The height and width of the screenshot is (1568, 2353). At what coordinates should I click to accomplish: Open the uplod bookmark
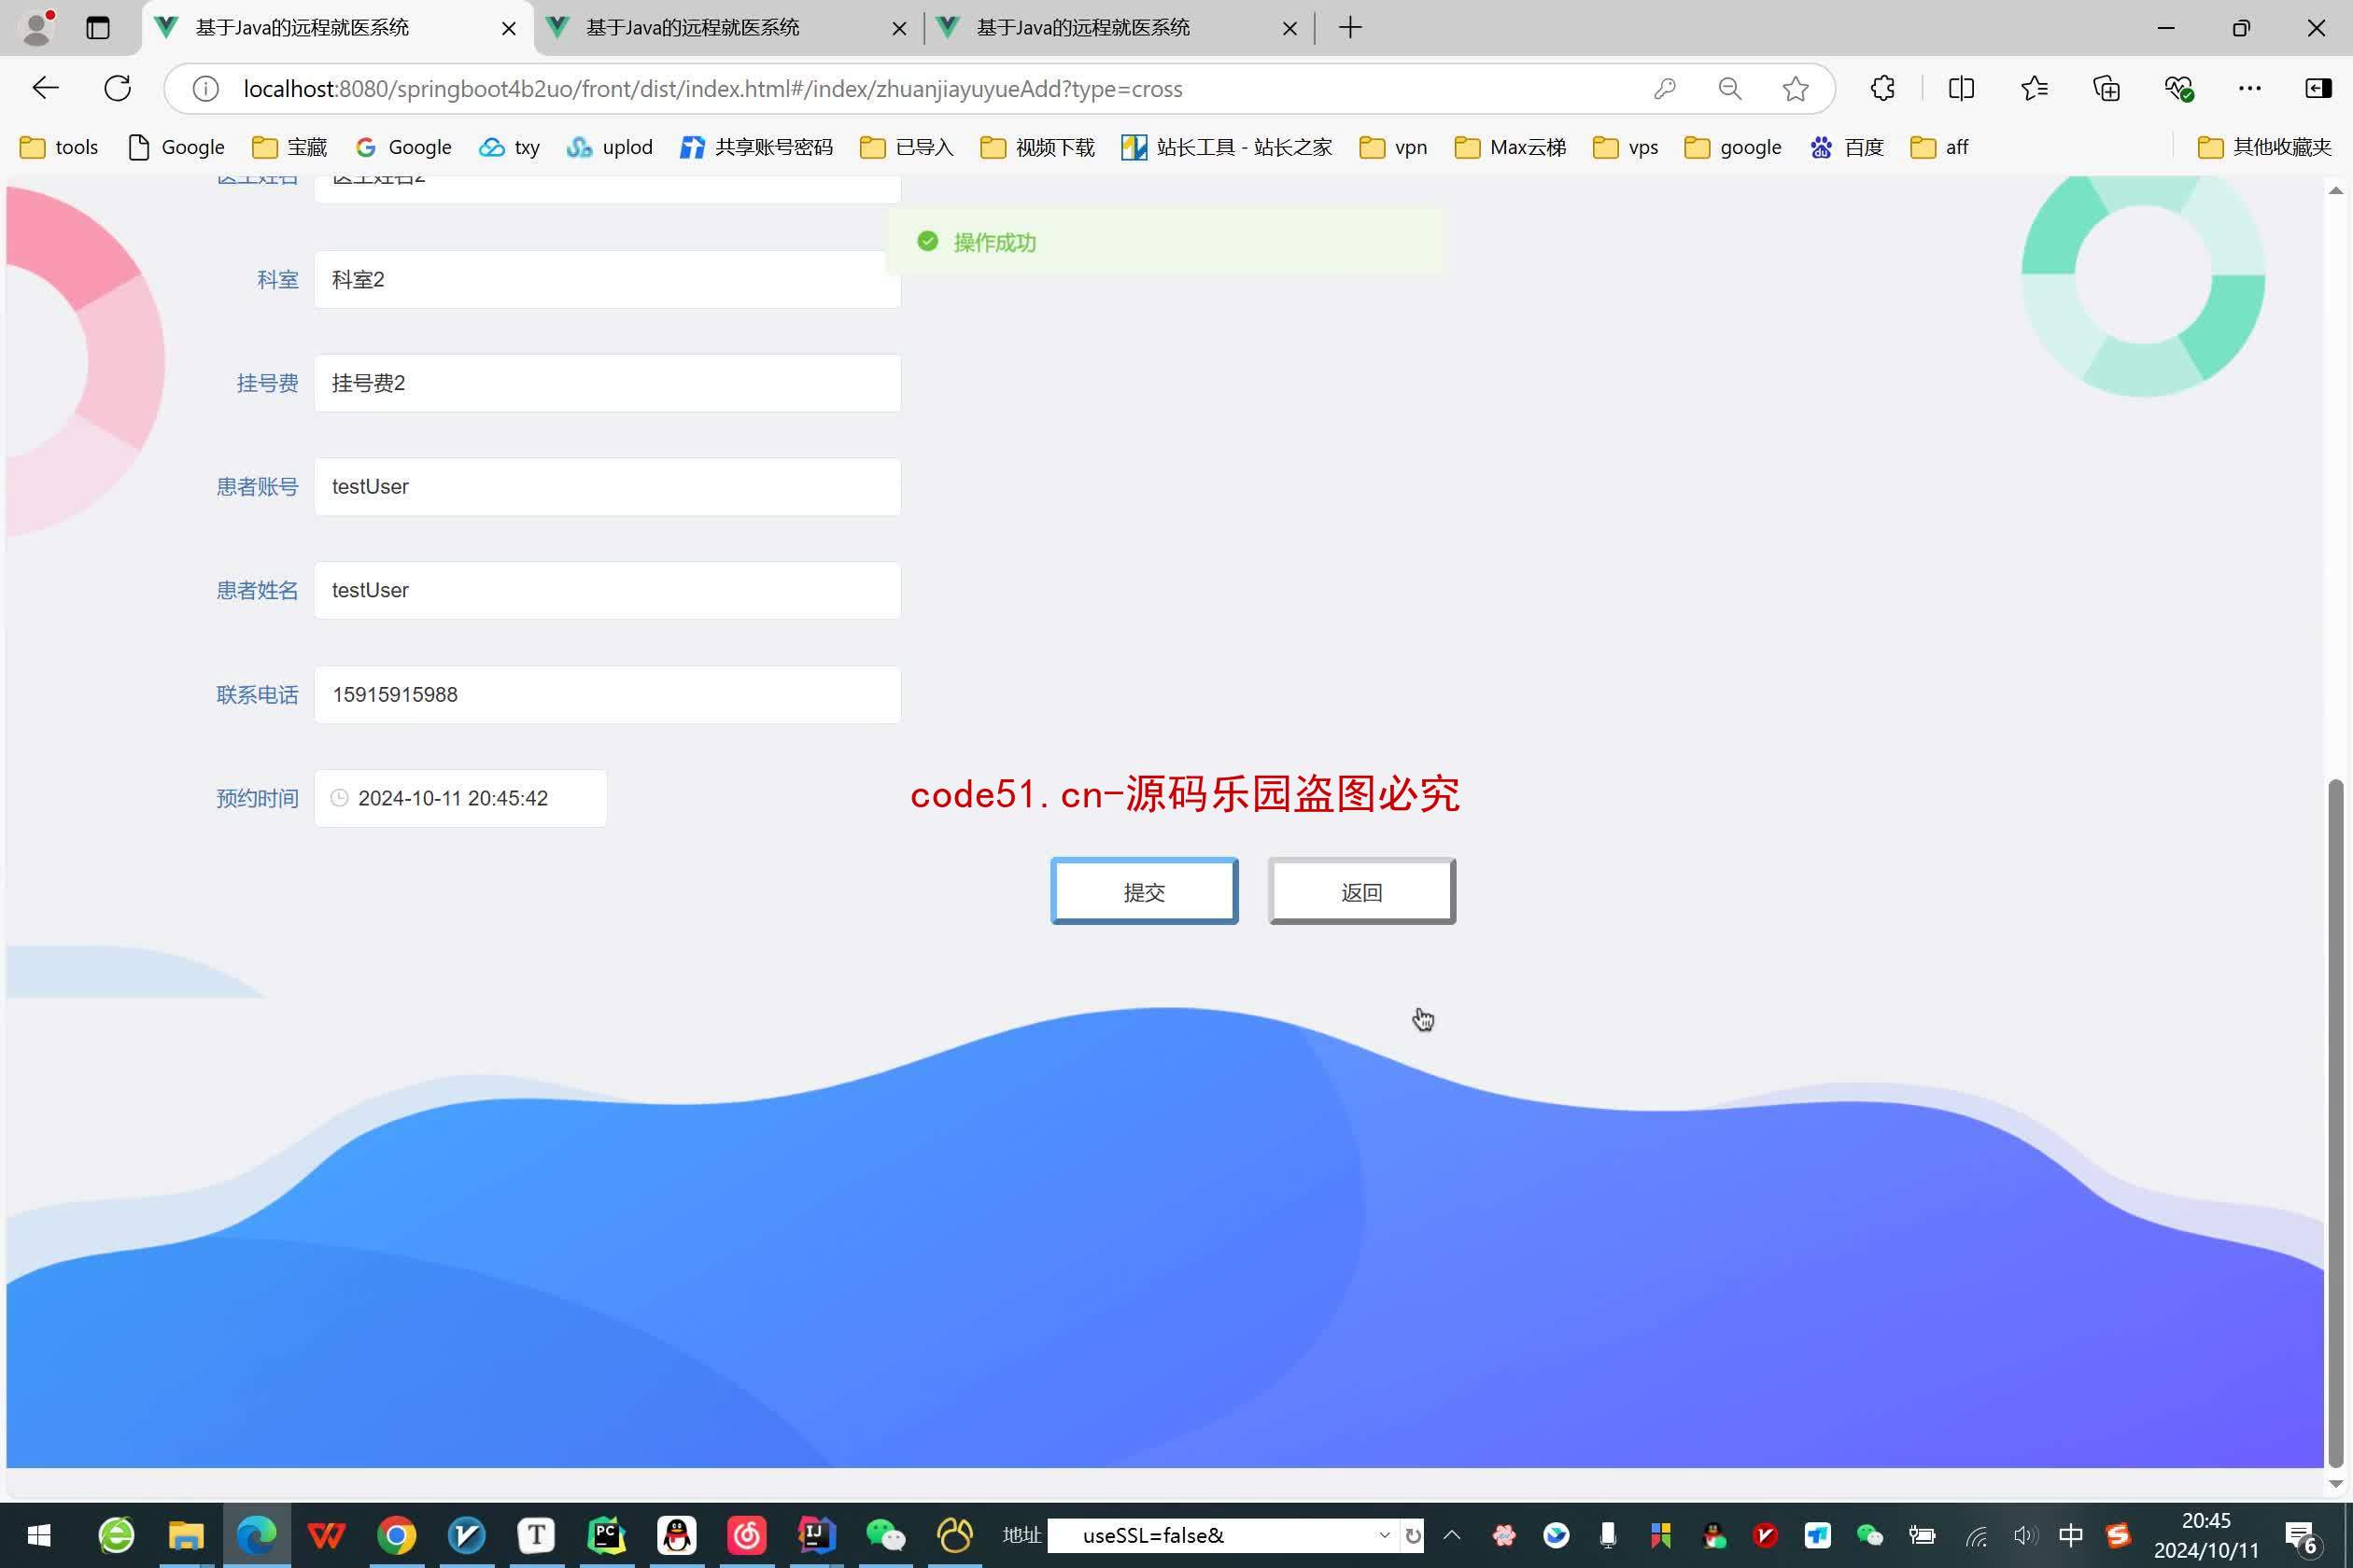(609, 147)
